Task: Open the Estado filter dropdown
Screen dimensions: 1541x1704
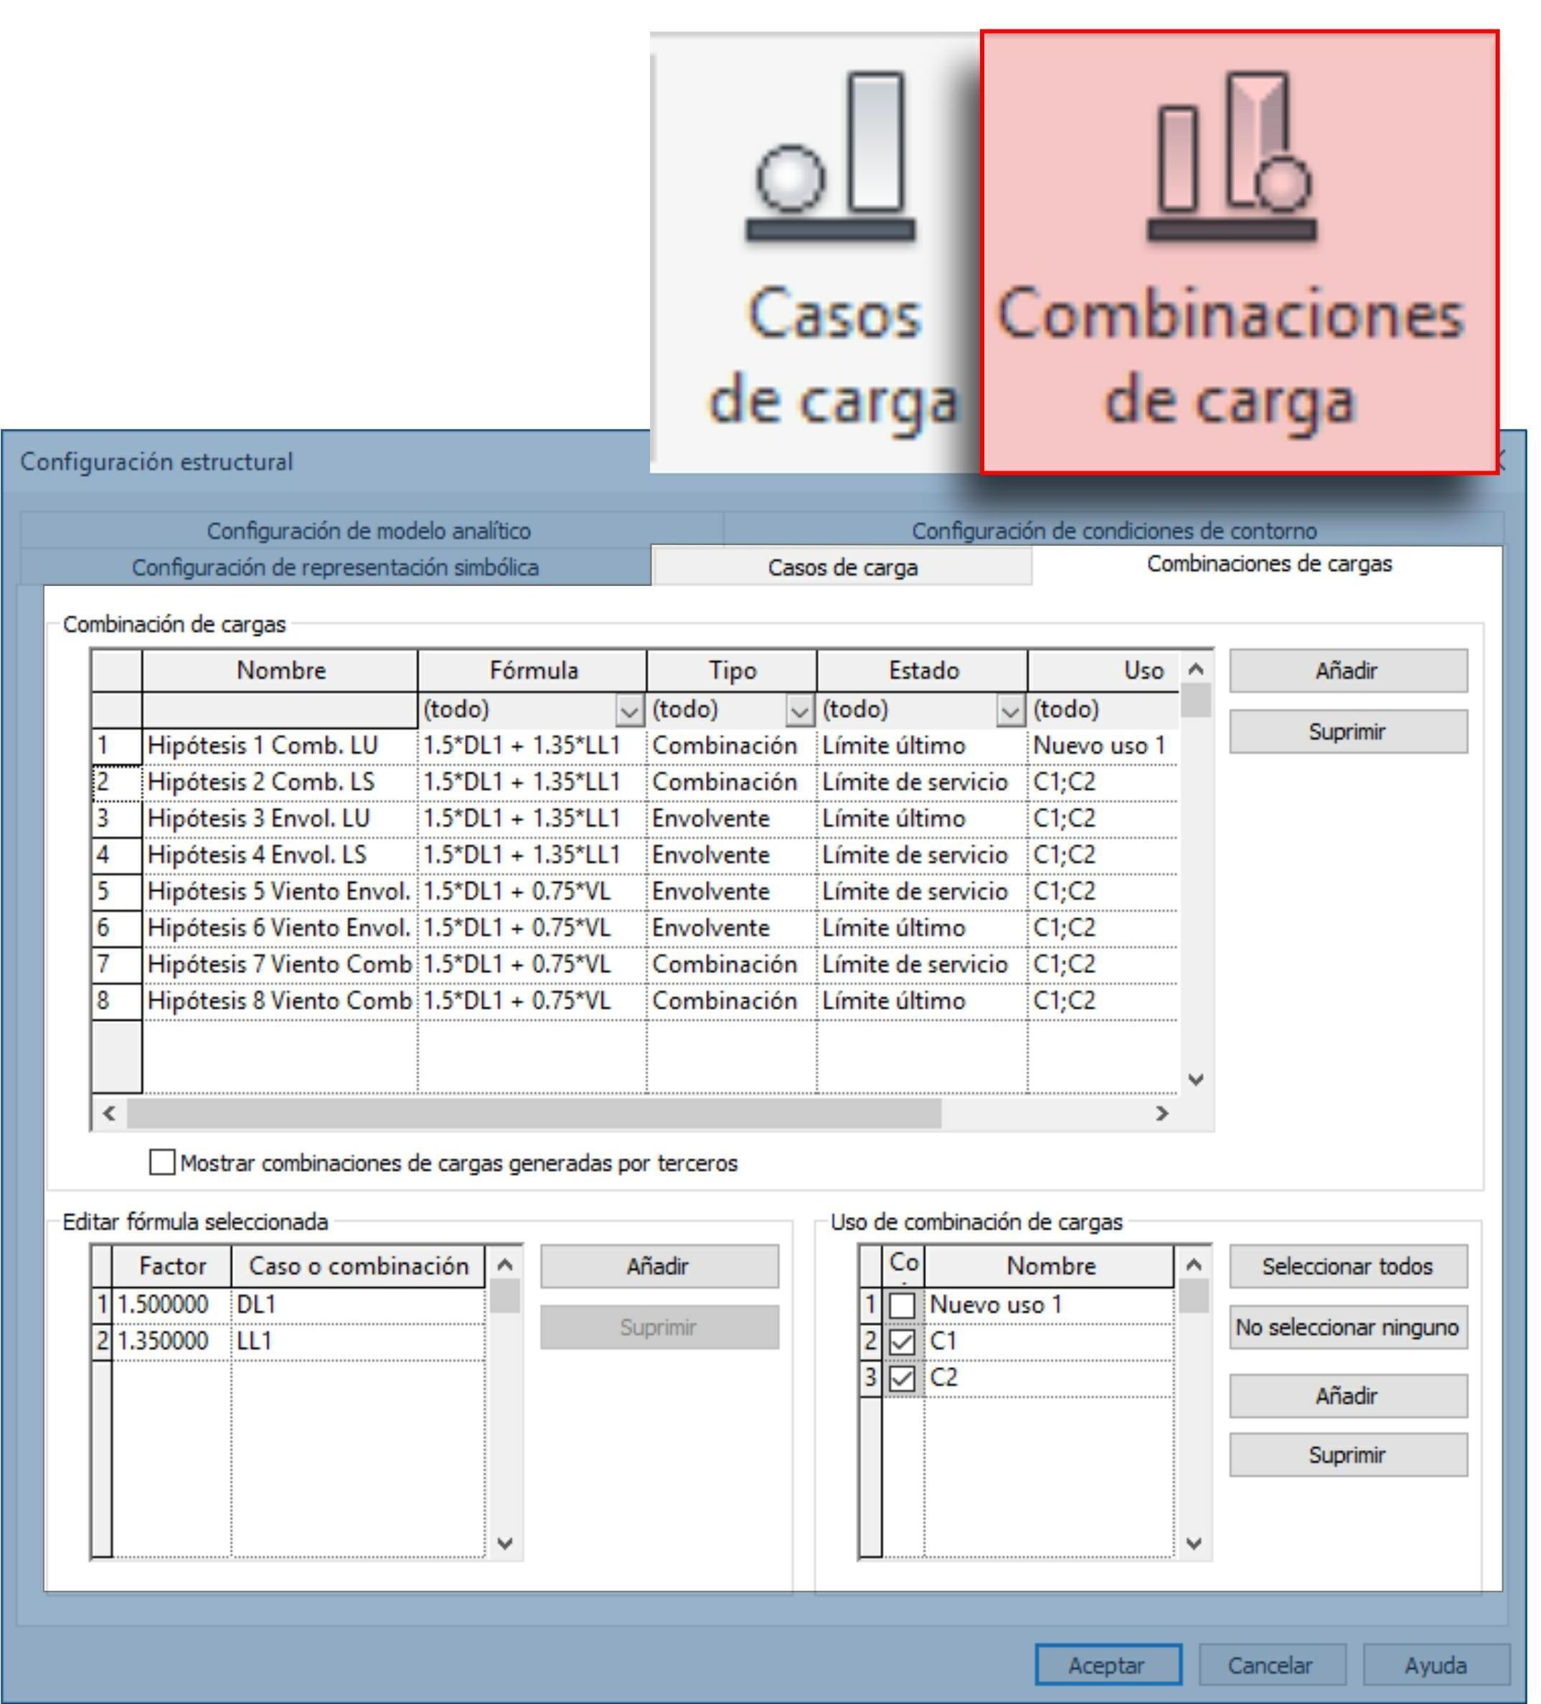Action: (x=1010, y=711)
